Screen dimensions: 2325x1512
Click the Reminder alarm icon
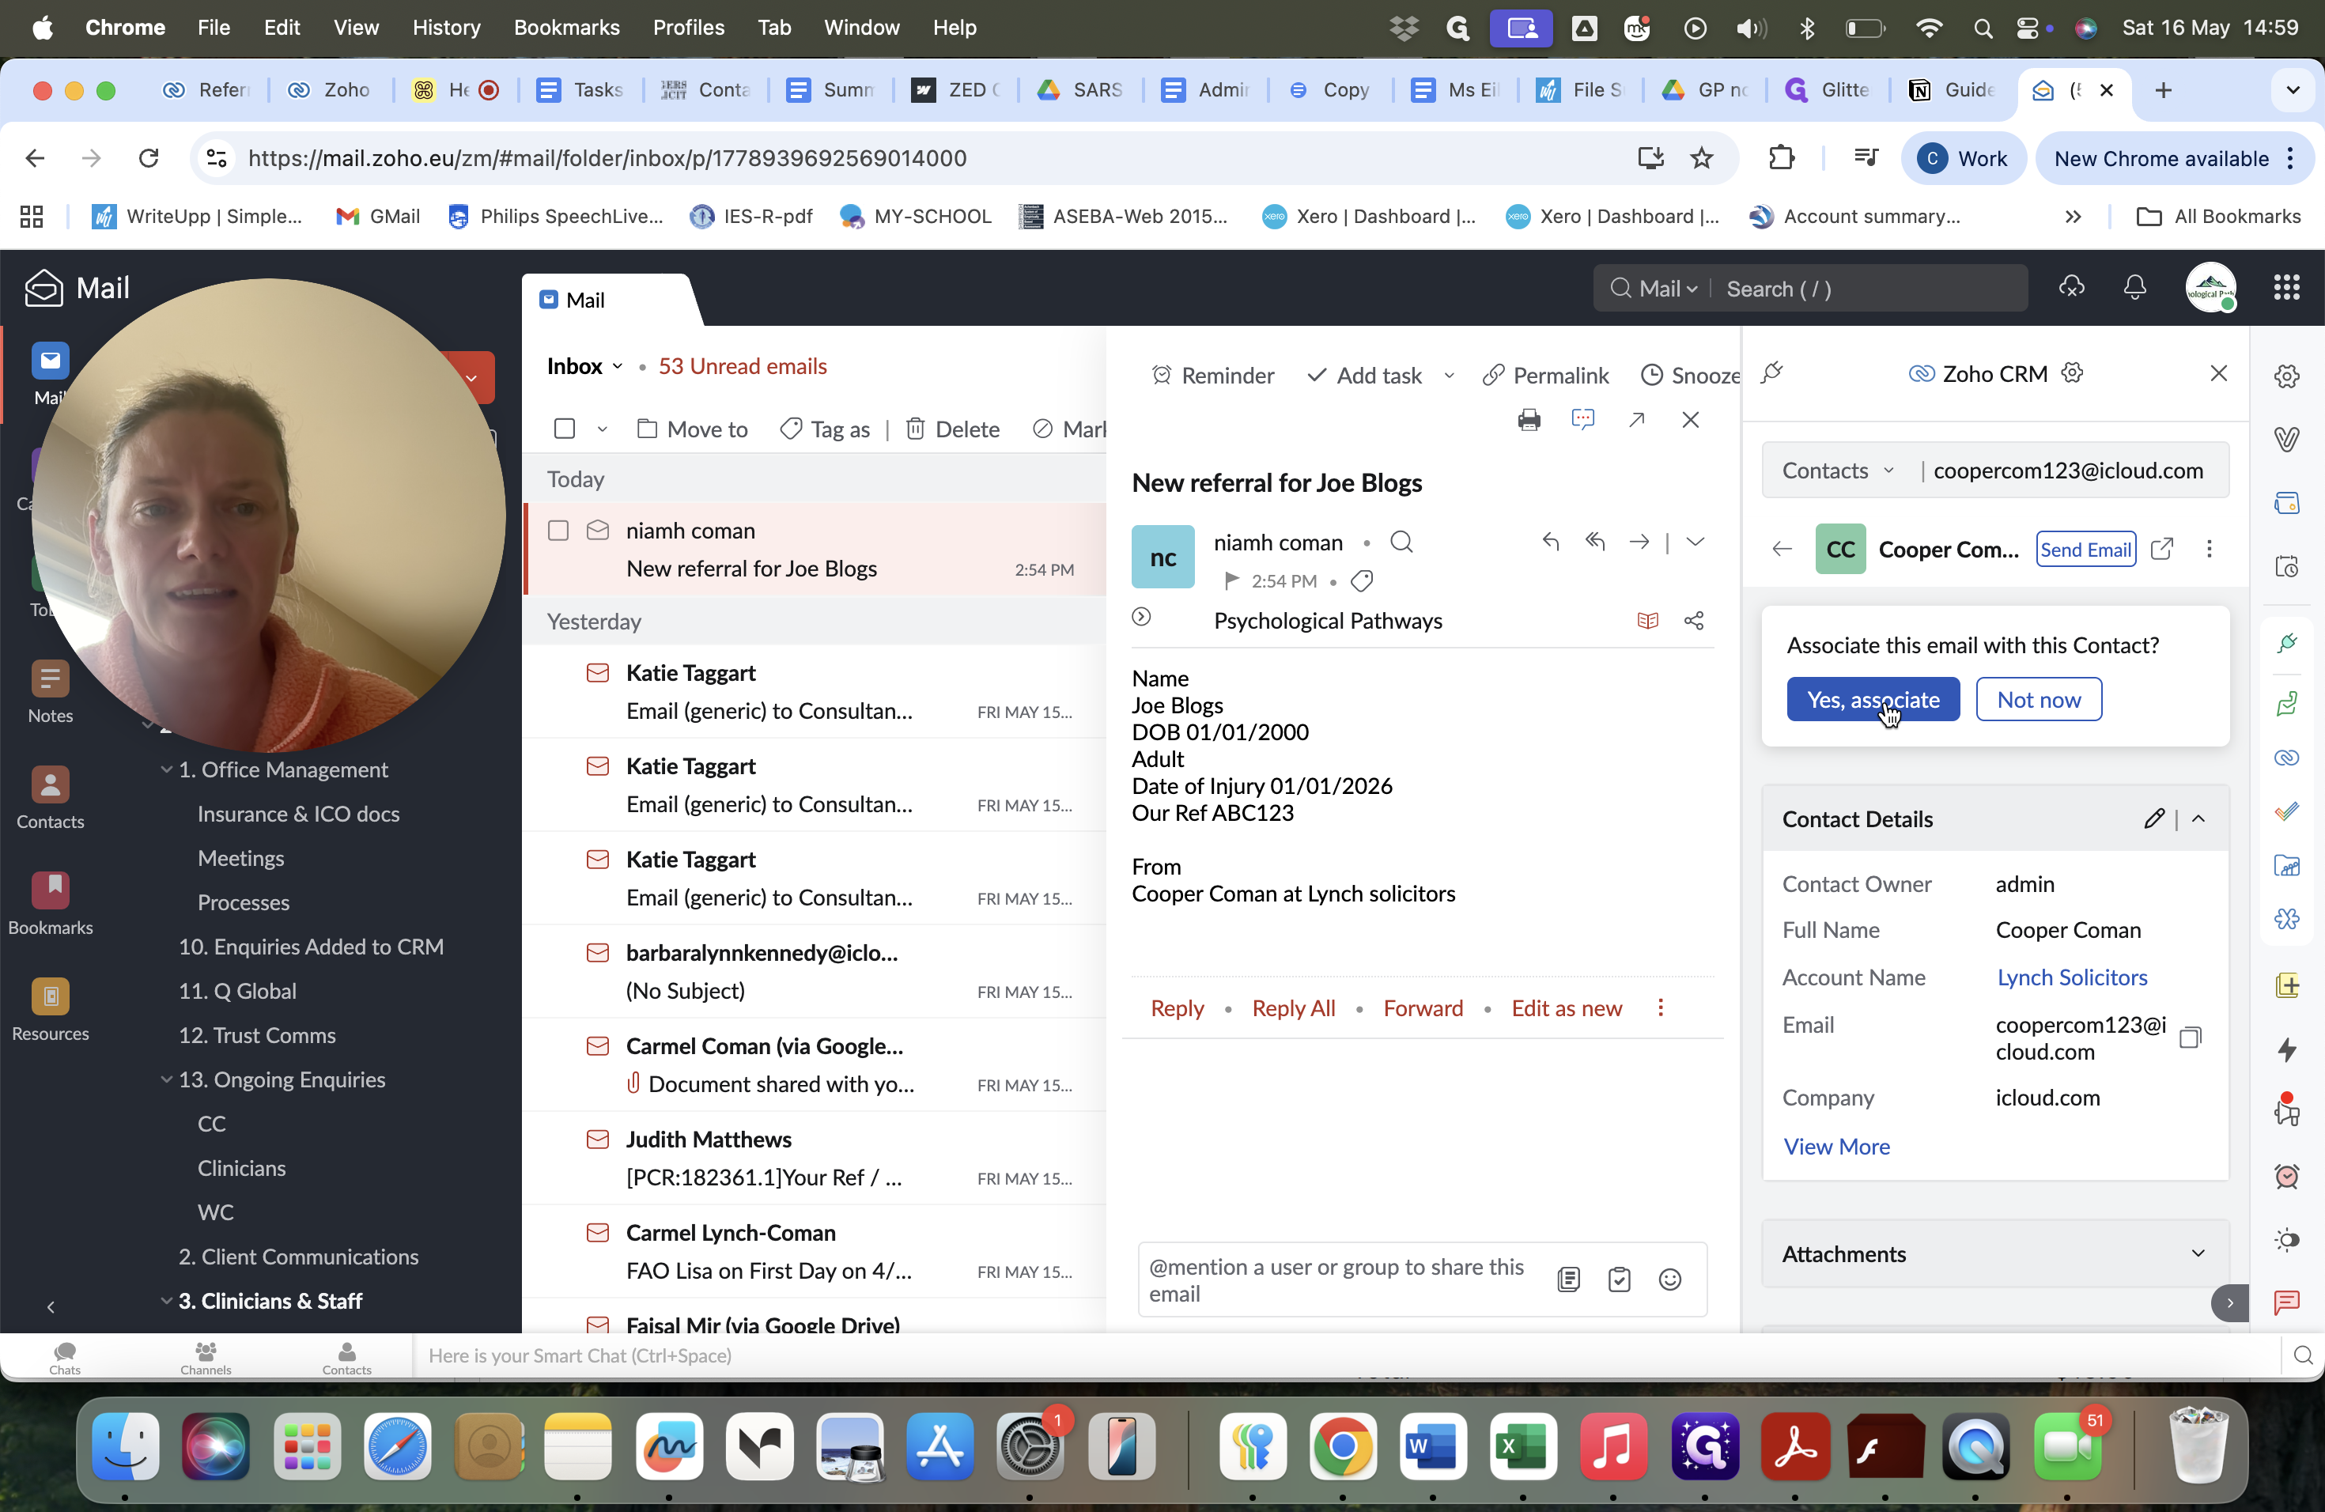[1162, 375]
